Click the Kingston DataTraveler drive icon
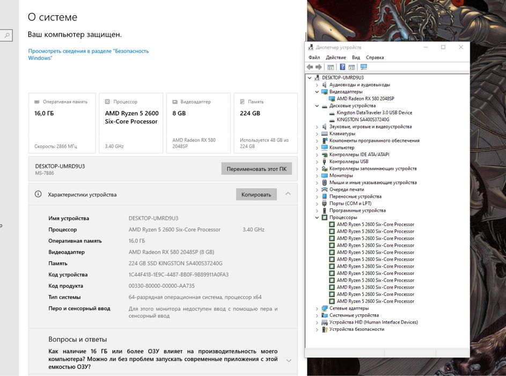The width and height of the screenshot is (506, 376). (x=332, y=113)
